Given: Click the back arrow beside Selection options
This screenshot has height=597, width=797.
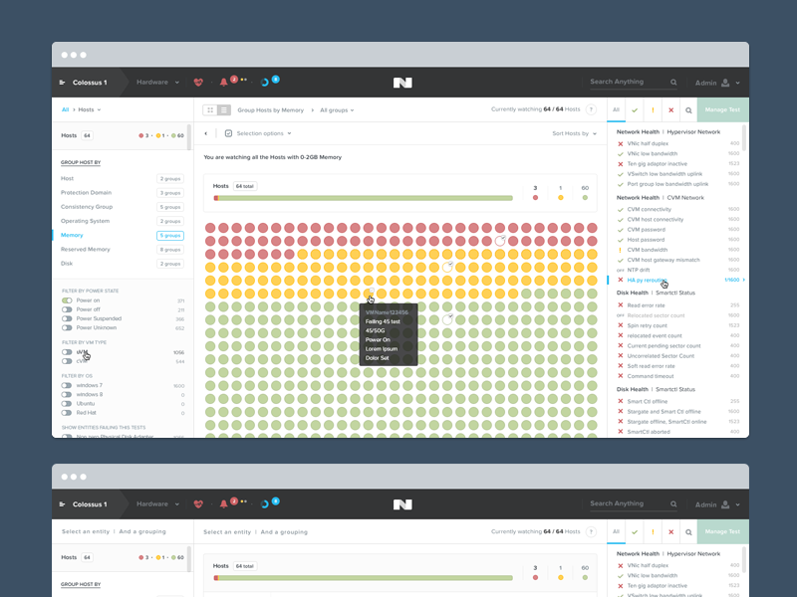Looking at the screenshot, I should click(206, 133).
